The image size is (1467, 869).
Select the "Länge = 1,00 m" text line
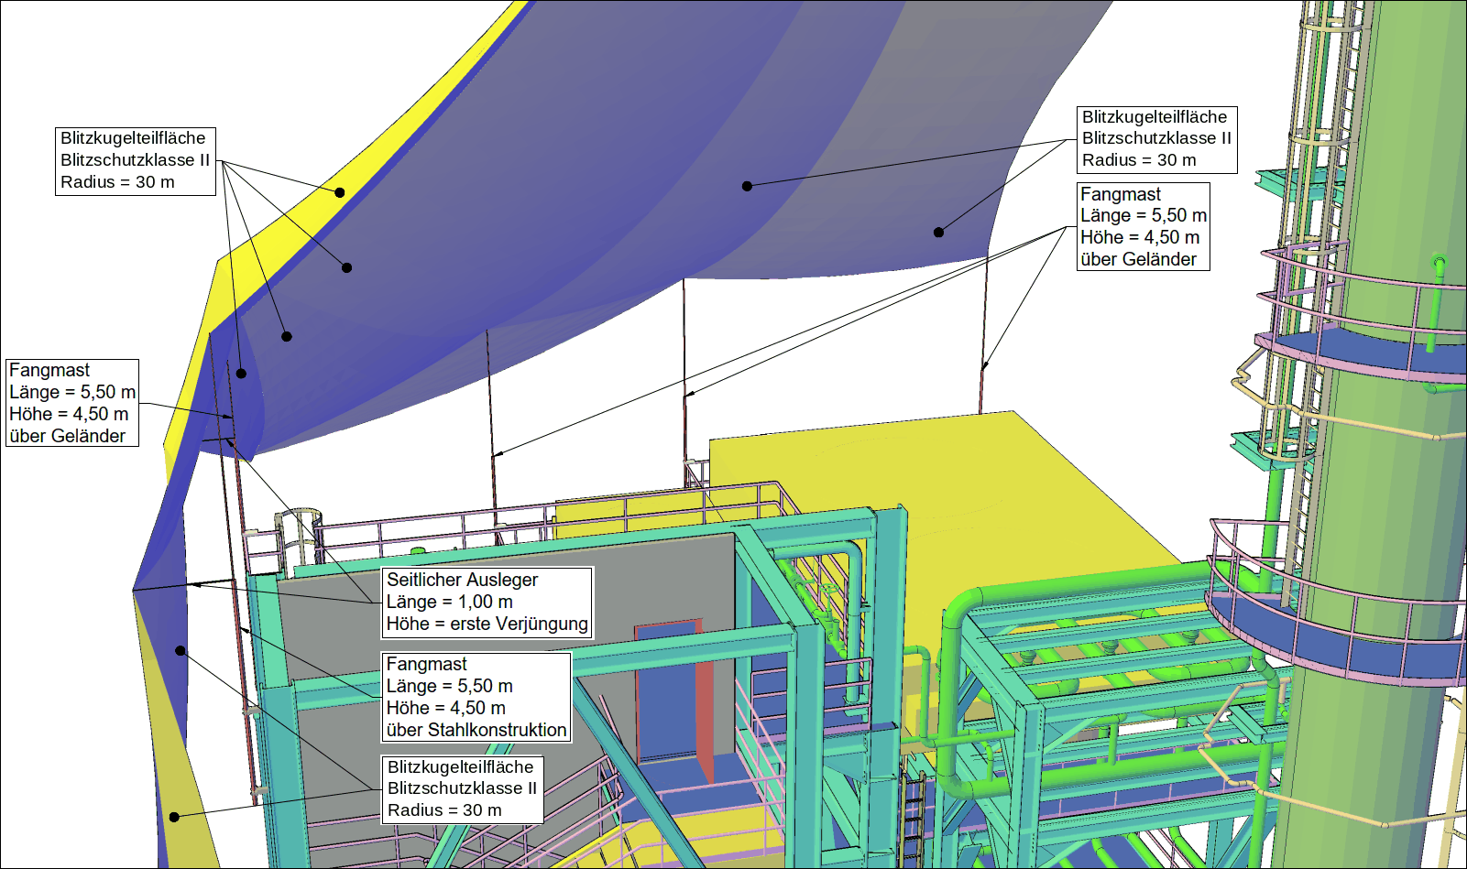coord(449,602)
